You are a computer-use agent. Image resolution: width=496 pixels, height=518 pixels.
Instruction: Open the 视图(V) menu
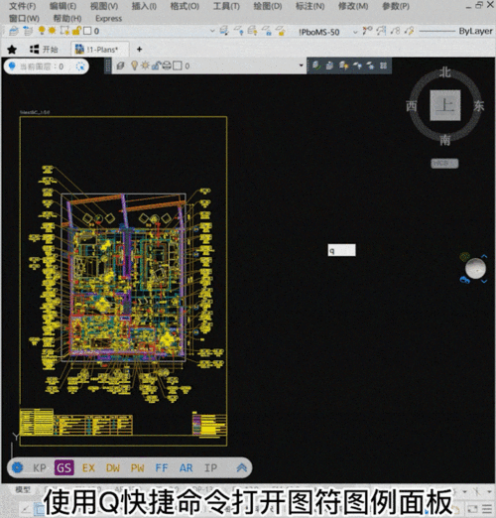point(104,6)
